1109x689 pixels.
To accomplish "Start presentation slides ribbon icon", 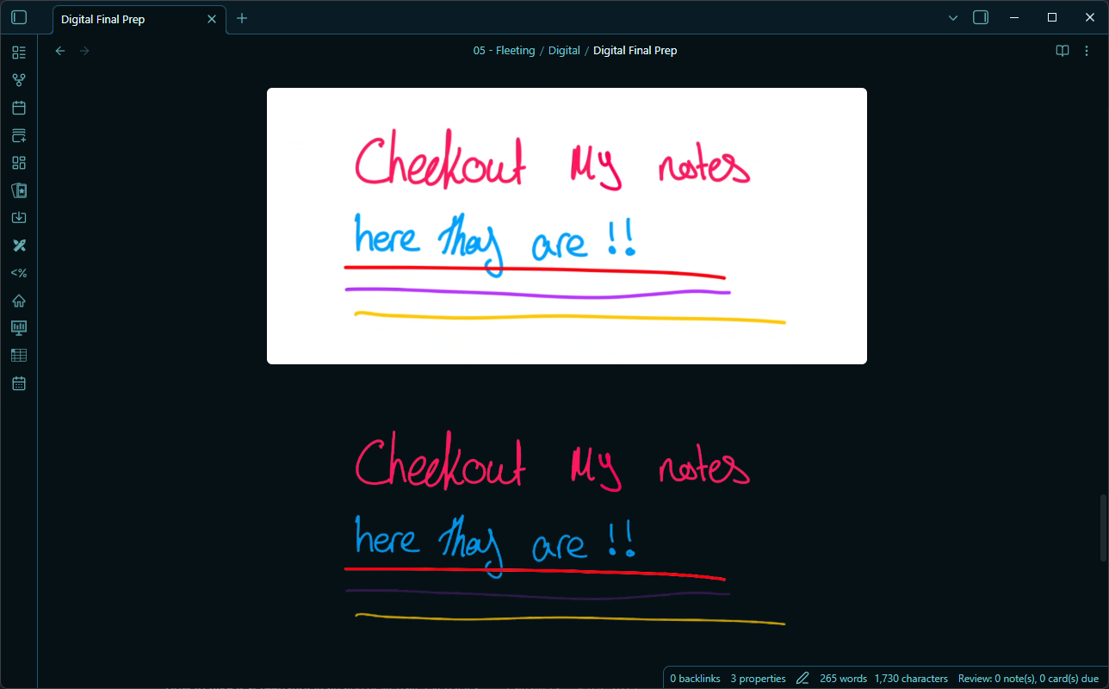I will (19, 327).
